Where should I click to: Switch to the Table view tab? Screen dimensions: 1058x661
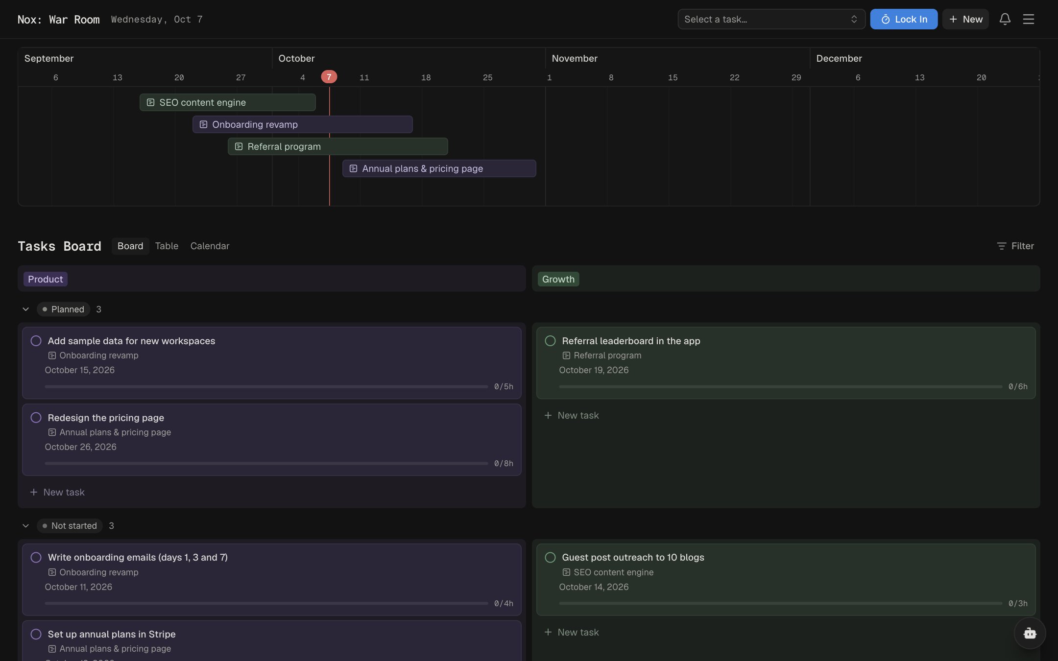click(167, 246)
